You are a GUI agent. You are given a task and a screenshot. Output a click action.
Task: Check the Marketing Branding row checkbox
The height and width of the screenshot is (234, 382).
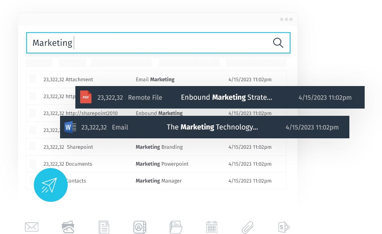click(33, 146)
